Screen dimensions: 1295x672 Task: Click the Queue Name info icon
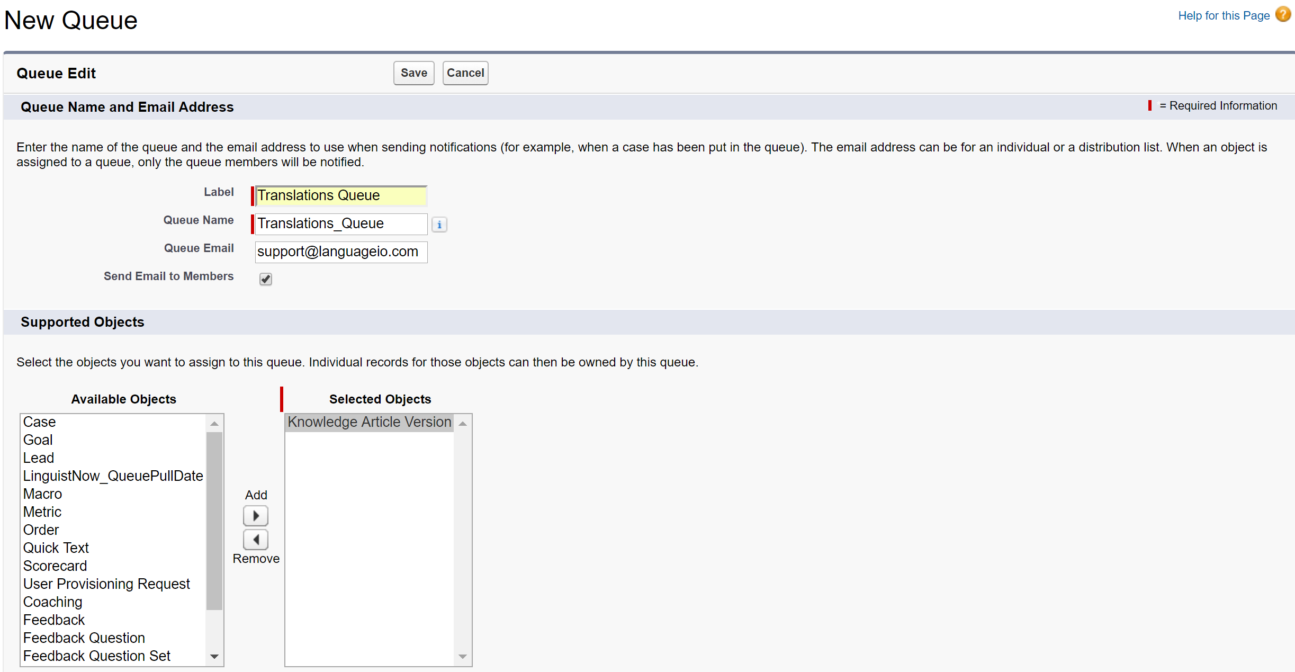439,225
